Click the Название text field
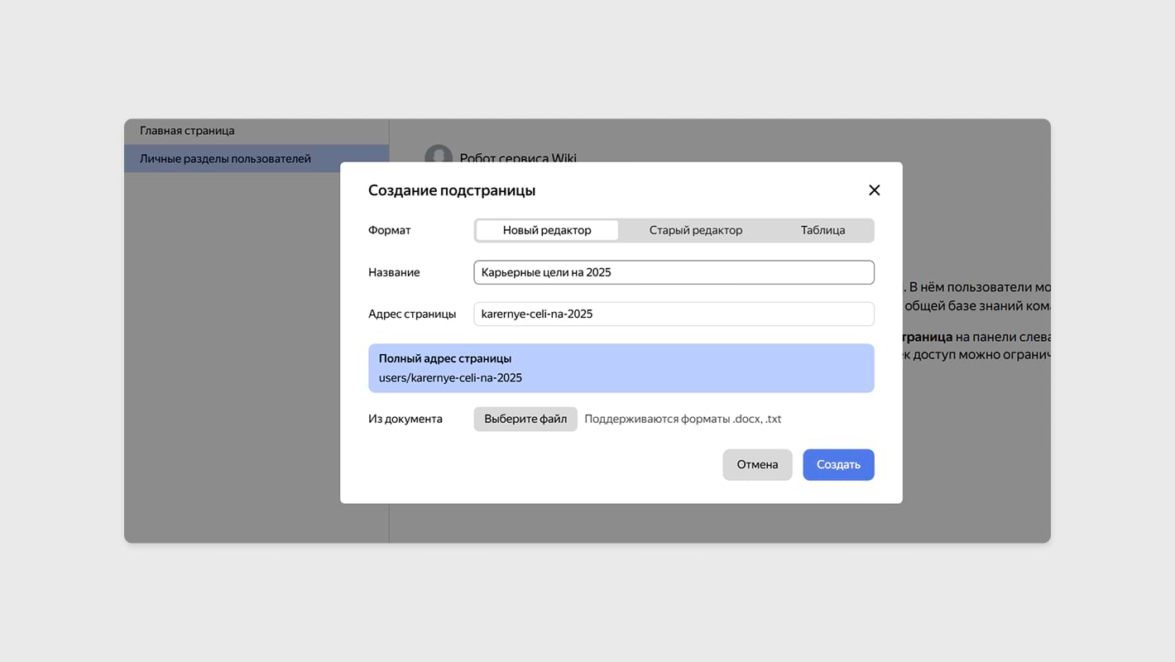 click(x=674, y=272)
